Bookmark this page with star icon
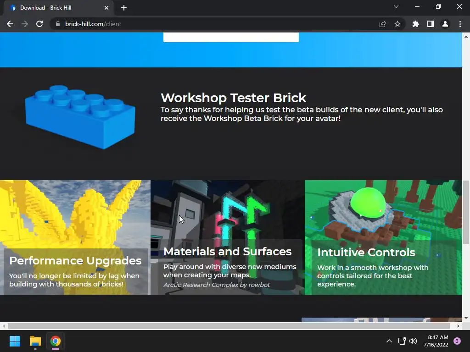 (x=397, y=24)
